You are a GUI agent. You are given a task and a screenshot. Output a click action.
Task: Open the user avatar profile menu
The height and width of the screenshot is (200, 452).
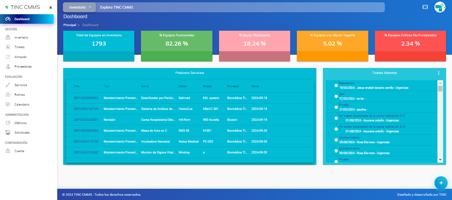pyautogui.click(x=440, y=7)
